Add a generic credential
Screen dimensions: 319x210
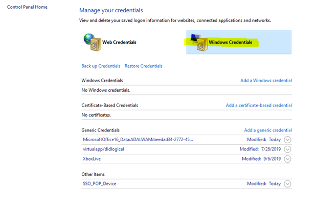[x=268, y=130]
